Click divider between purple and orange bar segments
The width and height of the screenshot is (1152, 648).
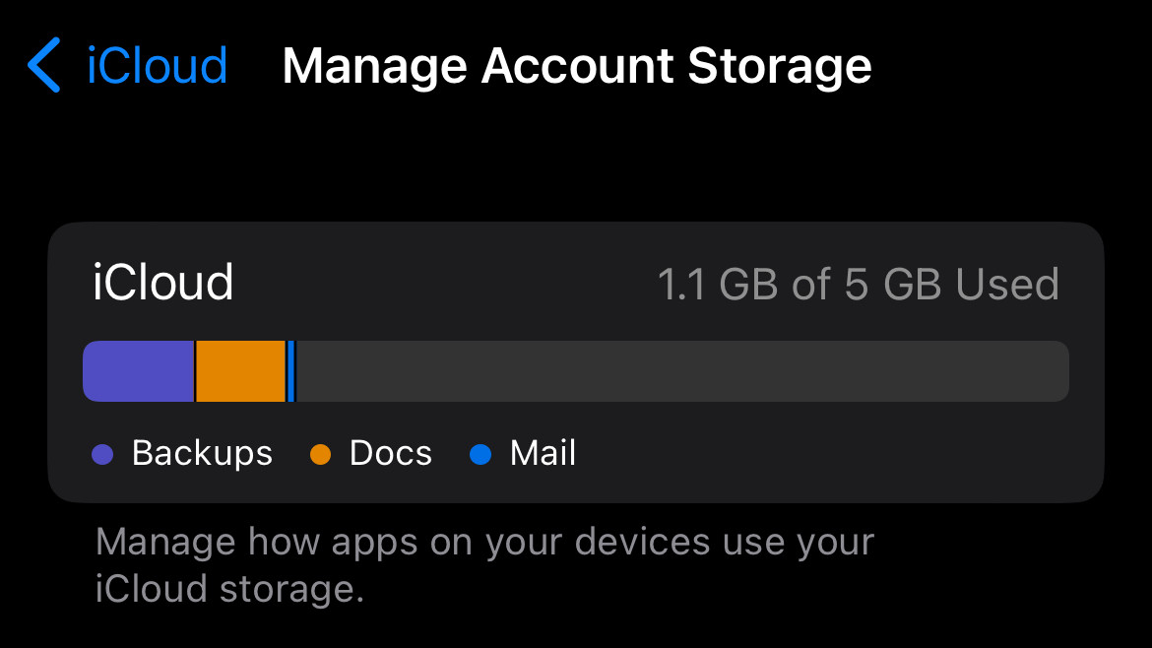tap(195, 371)
